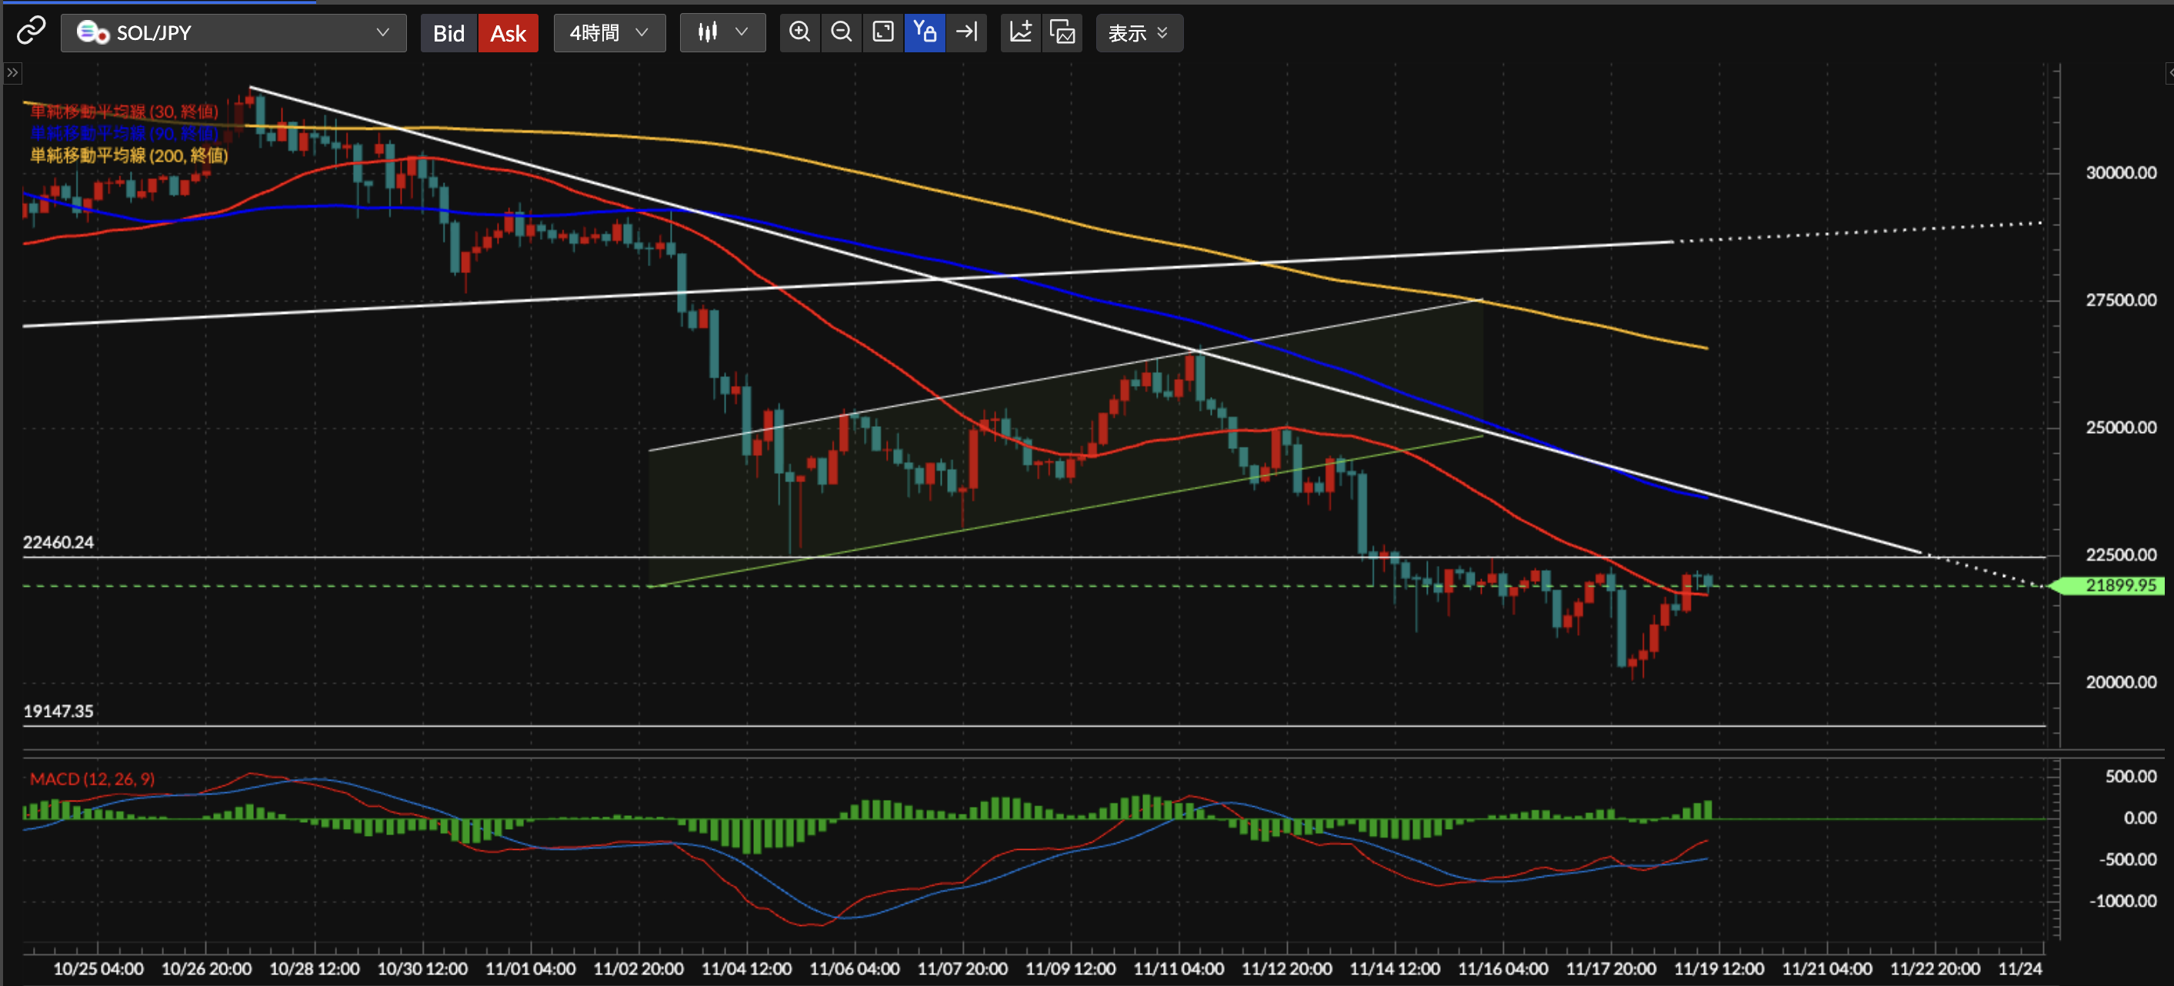The height and width of the screenshot is (986, 2174).
Task: Select the MACD (12, 26, 9) indicator label
Action: [92, 778]
